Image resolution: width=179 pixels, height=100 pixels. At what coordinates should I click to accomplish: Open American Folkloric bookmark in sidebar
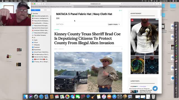[40, 30]
